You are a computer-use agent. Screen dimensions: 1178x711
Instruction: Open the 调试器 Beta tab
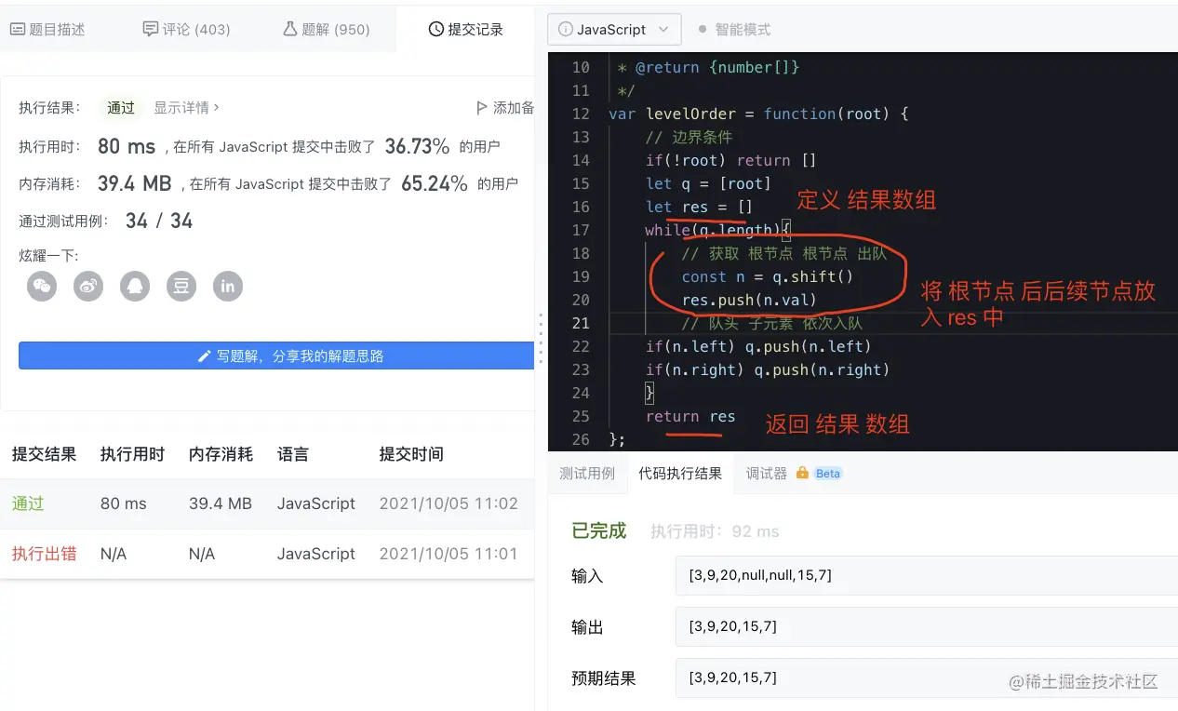point(793,474)
